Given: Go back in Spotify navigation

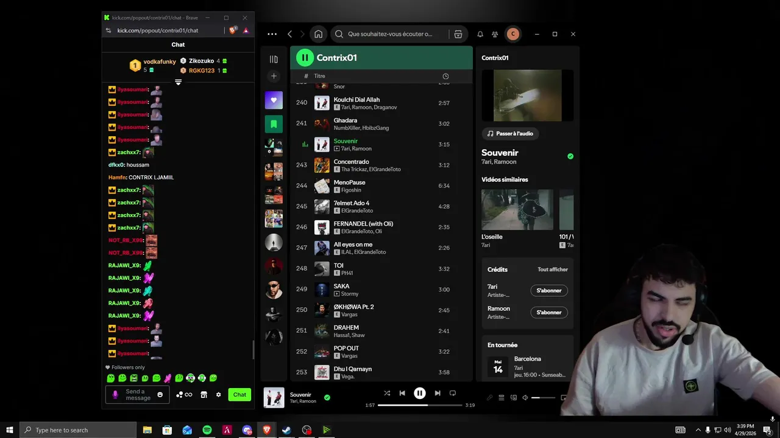Looking at the screenshot, I should (x=290, y=34).
